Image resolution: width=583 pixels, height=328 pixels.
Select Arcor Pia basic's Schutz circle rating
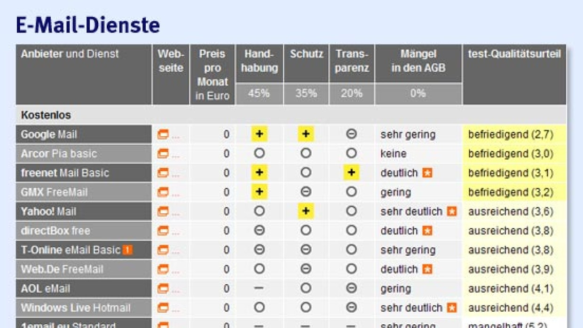pyautogui.click(x=306, y=154)
